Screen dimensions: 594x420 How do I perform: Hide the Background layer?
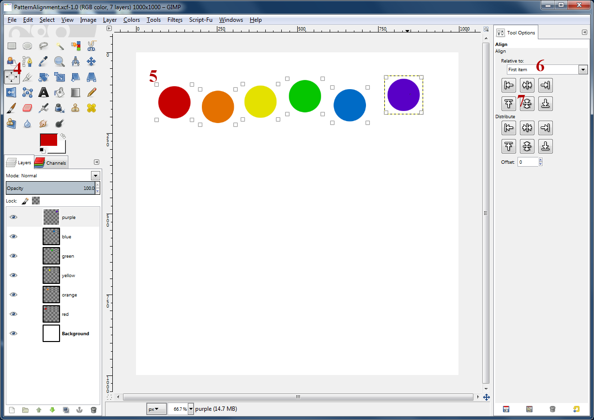(14, 333)
